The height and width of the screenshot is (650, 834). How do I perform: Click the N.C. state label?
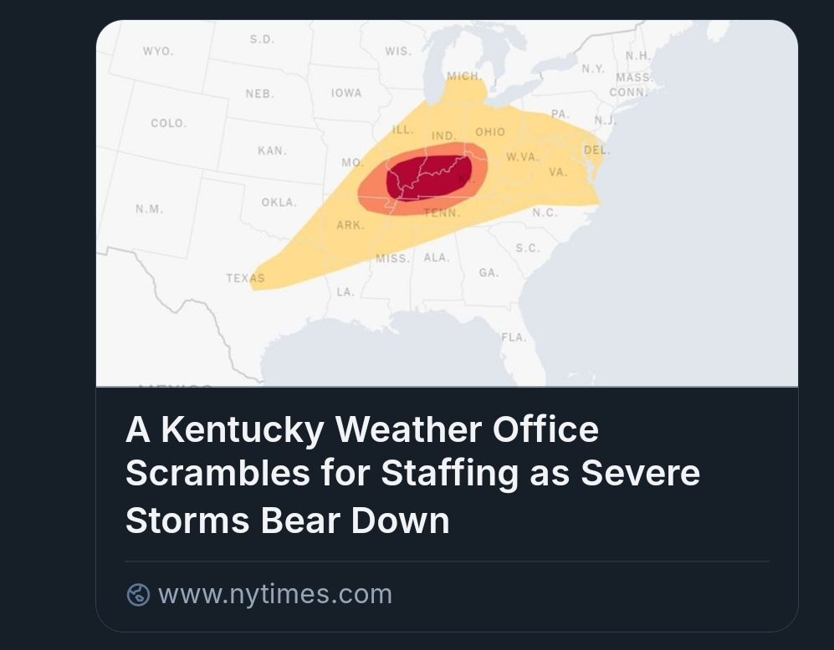545,213
